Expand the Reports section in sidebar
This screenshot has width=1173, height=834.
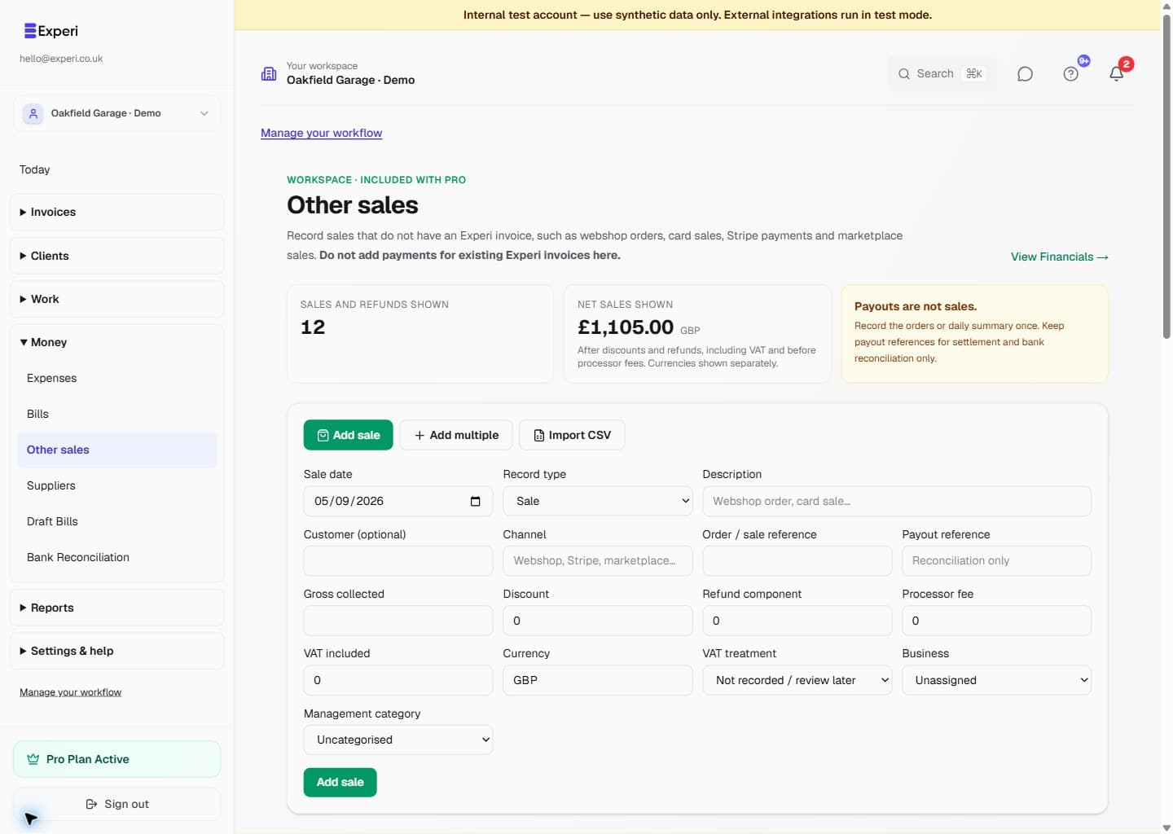coord(117,608)
